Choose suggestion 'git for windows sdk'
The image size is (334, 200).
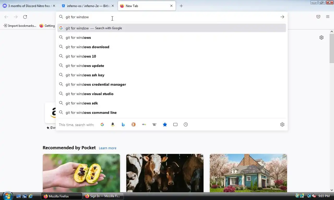[x=172, y=103]
